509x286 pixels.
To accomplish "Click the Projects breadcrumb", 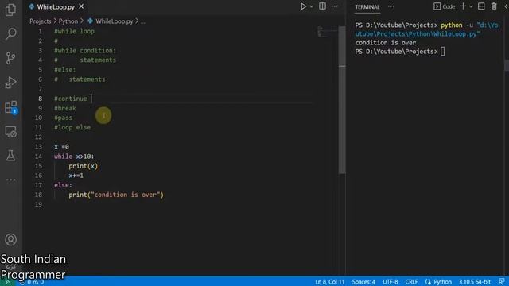I will pos(41,21).
